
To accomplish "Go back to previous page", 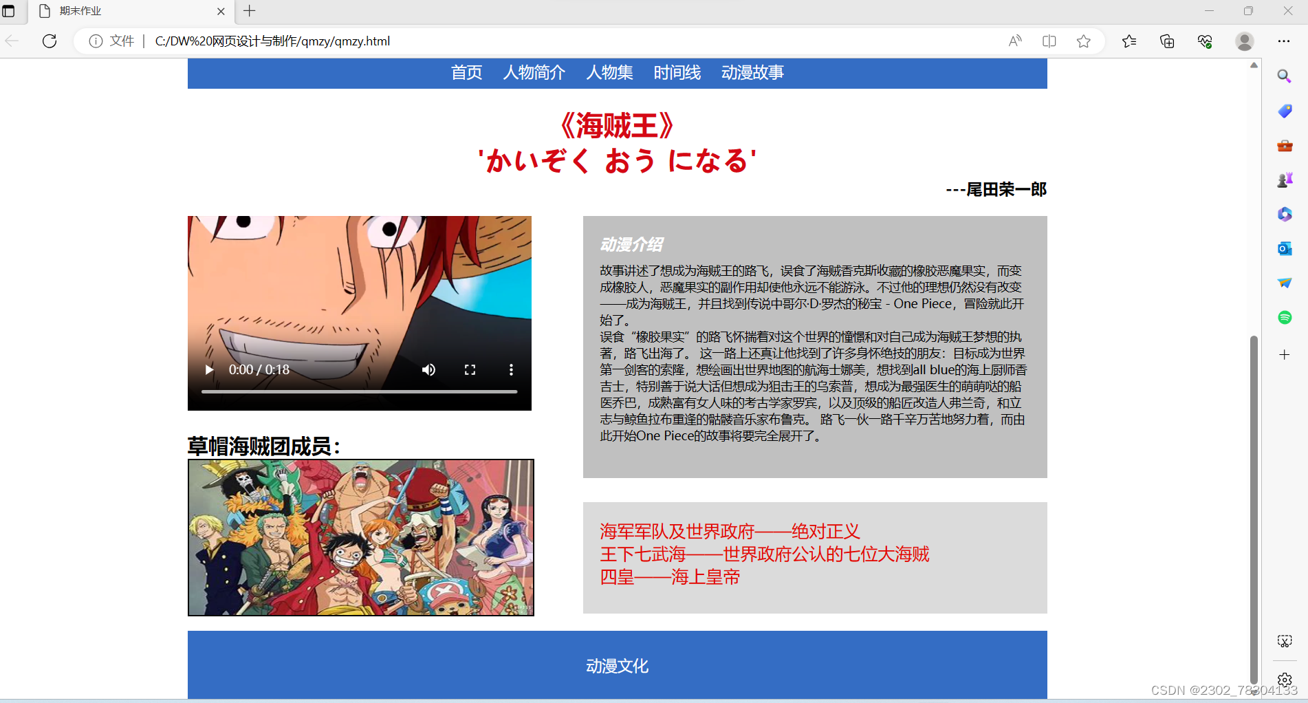I will (12, 41).
